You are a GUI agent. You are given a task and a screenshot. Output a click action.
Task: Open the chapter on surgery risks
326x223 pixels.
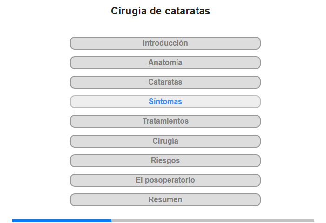coord(165,161)
